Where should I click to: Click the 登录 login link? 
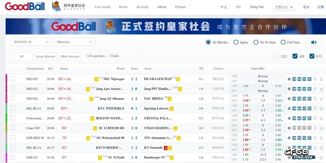306,7
